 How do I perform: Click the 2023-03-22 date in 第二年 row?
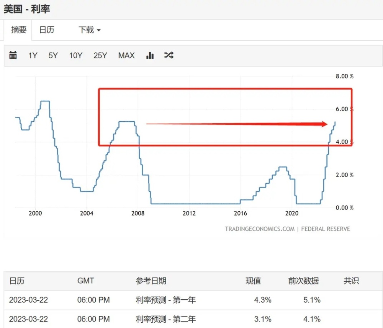(29, 319)
